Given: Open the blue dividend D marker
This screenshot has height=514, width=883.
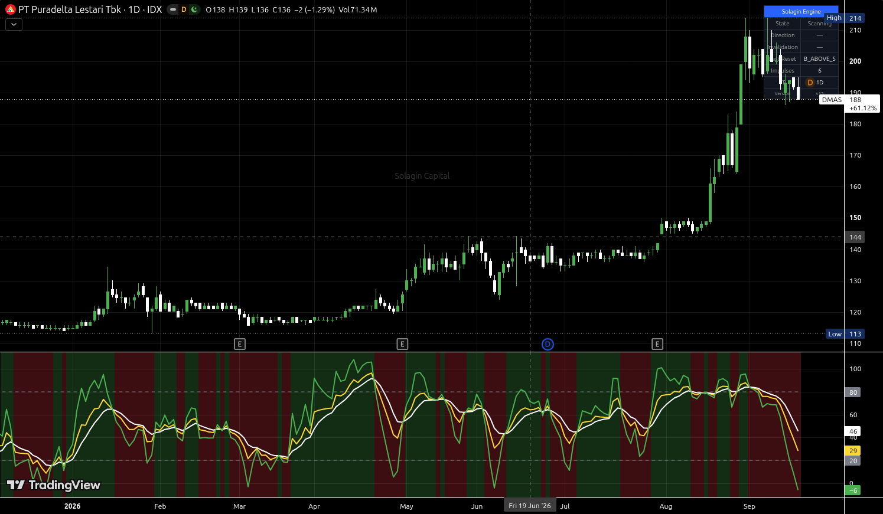Looking at the screenshot, I should coord(548,344).
